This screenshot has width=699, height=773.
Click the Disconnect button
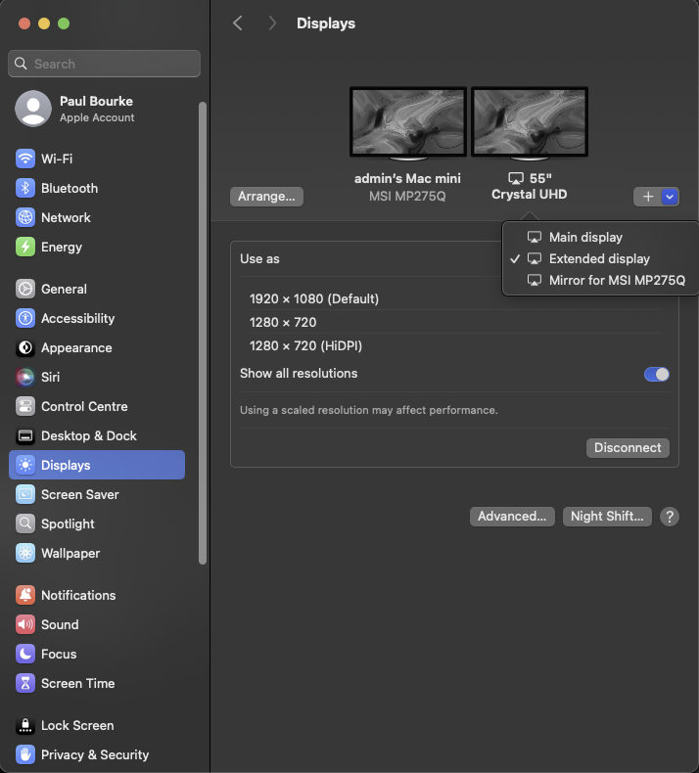point(628,447)
